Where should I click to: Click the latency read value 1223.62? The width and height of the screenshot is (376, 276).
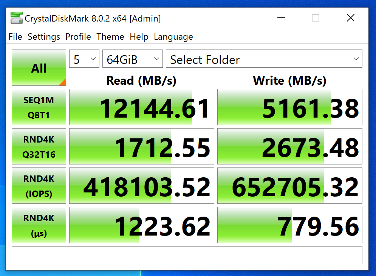[142, 225]
